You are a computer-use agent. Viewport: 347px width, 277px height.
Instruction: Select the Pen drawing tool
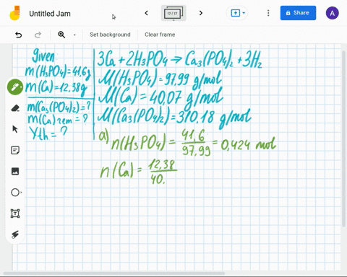pyautogui.click(x=15, y=87)
